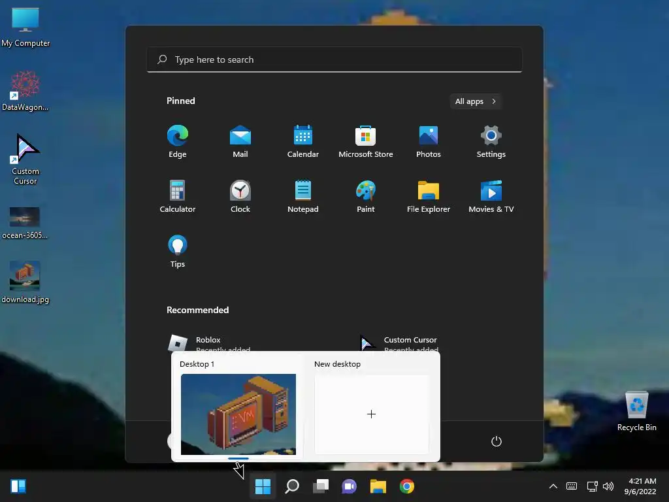Viewport: 669px width, 502px height.
Task: Launch the Mail app
Action: point(240,141)
